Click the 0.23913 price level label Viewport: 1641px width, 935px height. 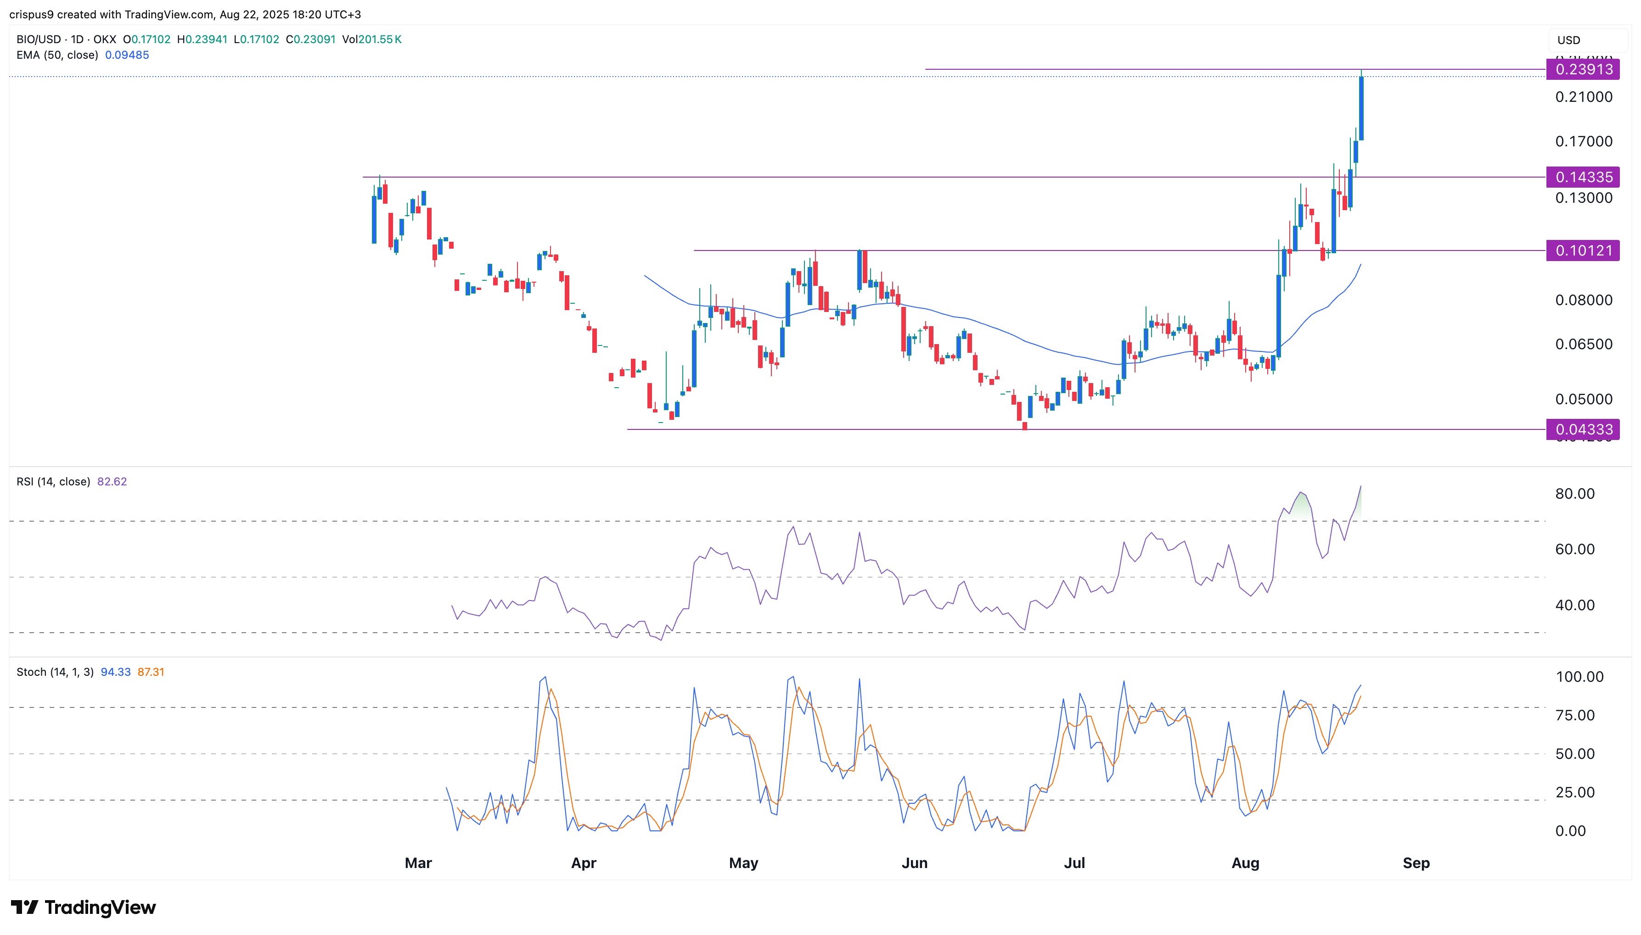[x=1583, y=69]
